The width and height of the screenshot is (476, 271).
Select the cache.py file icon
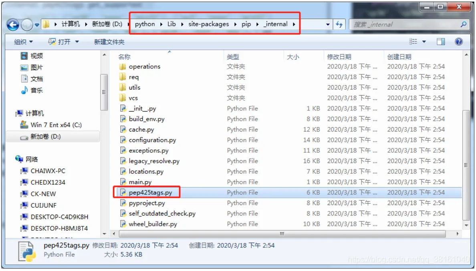(123, 129)
